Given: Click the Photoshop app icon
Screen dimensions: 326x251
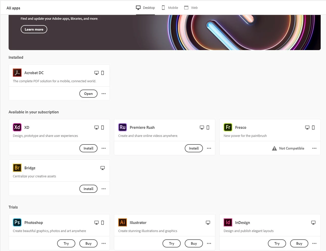Looking at the screenshot, I should point(17,222).
